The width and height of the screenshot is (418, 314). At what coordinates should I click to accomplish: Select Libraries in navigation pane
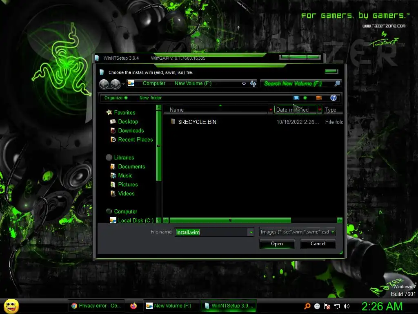point(124,157)
